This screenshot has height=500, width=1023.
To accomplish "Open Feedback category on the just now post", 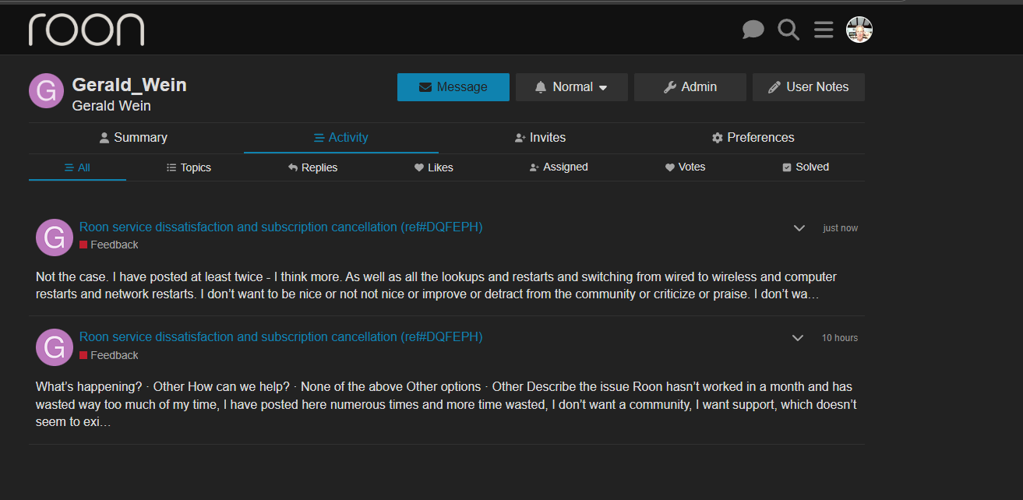I will (109, 245).
